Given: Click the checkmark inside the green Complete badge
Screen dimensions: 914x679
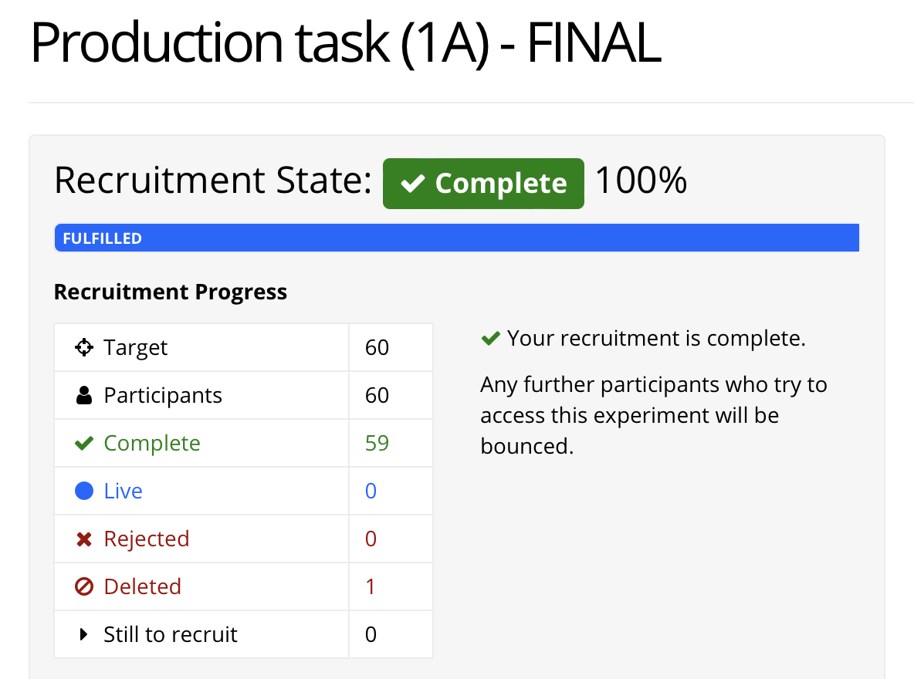Looking at the screenshot, I should [x=413, y=184].
